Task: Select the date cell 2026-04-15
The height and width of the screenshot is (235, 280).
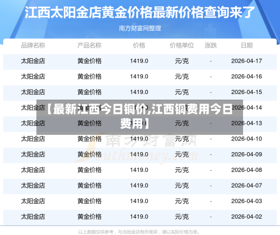Action: coord(247,92)
